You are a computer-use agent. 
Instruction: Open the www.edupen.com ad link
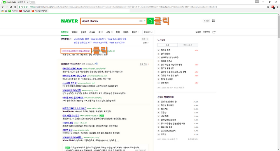[x=73, y=137]
